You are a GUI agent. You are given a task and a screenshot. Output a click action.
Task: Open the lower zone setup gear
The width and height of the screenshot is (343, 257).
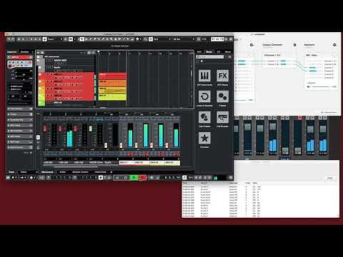111,172
